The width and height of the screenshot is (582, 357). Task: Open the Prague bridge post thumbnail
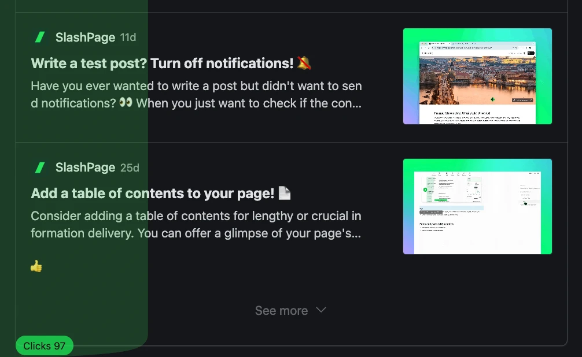coord(477,76)
